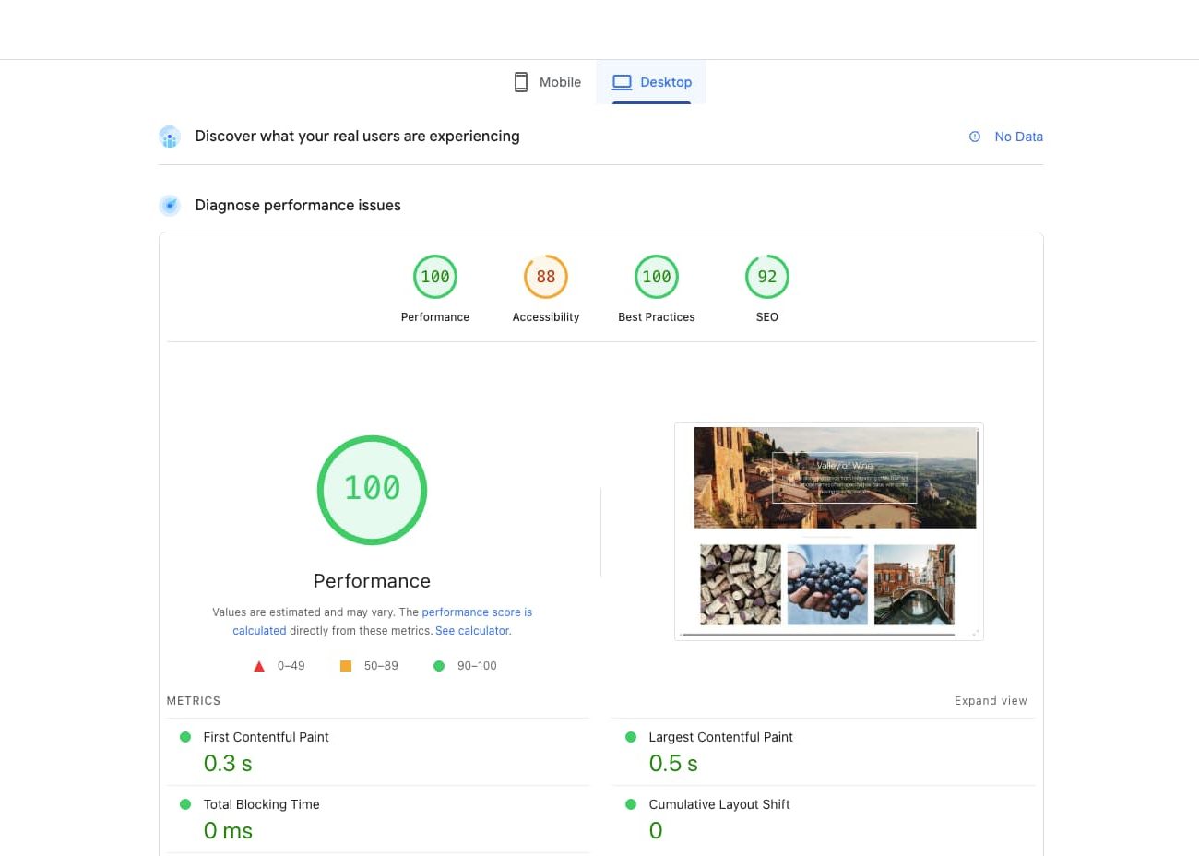Click the orange square 50–89 legend marker
The width and height of the screenshot is (1199, 856).
(346, 665)
